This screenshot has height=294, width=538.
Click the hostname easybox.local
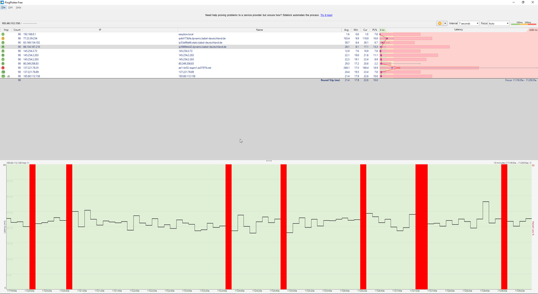pos(186,34)
